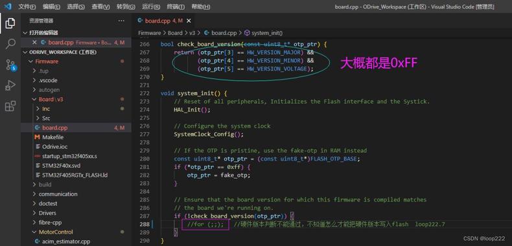The width and height of the screenshot is (512, 246).
Task: Open the 帮助(H) menu
Action: click(x=200, y=6)
